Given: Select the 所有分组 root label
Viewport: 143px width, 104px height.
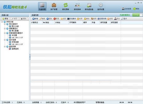Looking at the screenshot, I should pyautogui.click(x=10, y=22).
